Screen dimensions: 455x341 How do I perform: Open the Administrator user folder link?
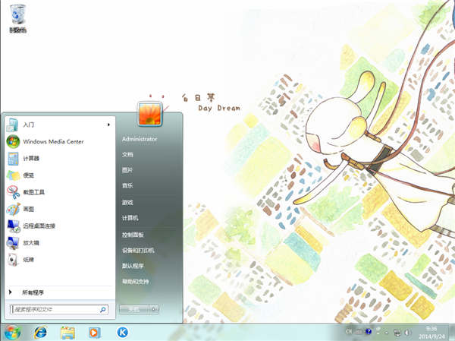[140, 140]
